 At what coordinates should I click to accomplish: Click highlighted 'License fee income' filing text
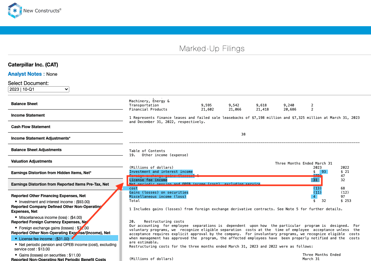click(x=148, y=180)
